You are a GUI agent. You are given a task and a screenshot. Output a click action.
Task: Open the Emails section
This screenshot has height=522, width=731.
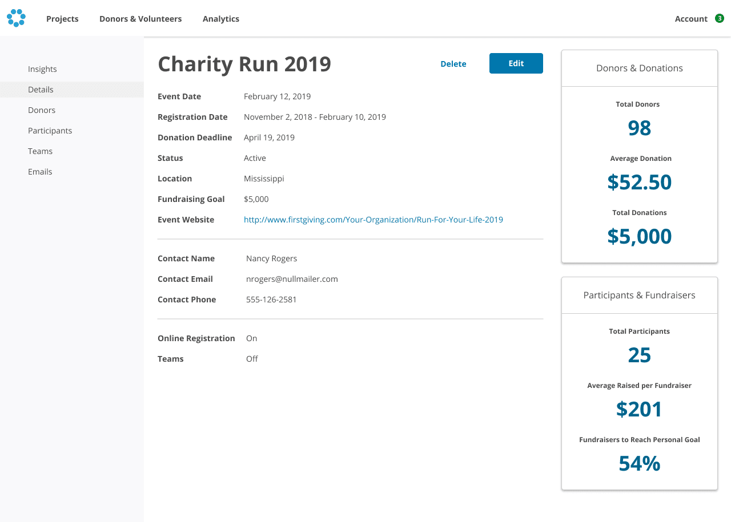point(40,172)
